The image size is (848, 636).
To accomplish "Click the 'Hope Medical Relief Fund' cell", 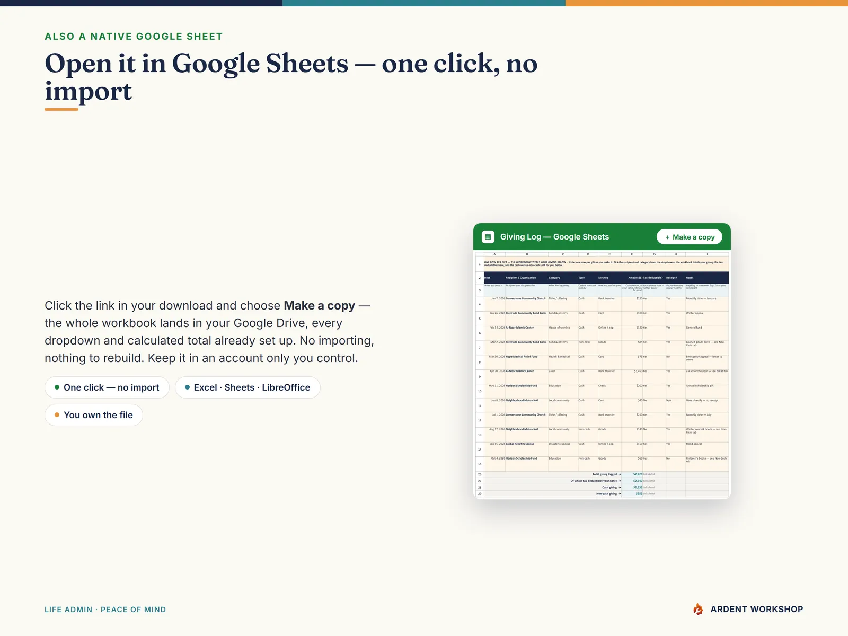I will pyautogui.click(x=526, y=362).
